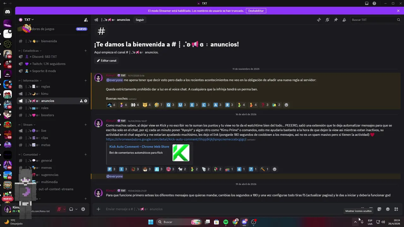Collapse the Comunidad category

(x=30, y=154)
